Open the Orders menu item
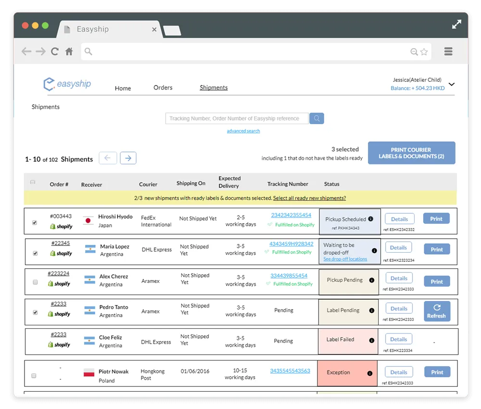The image size is (481, 409). [163, 88]
